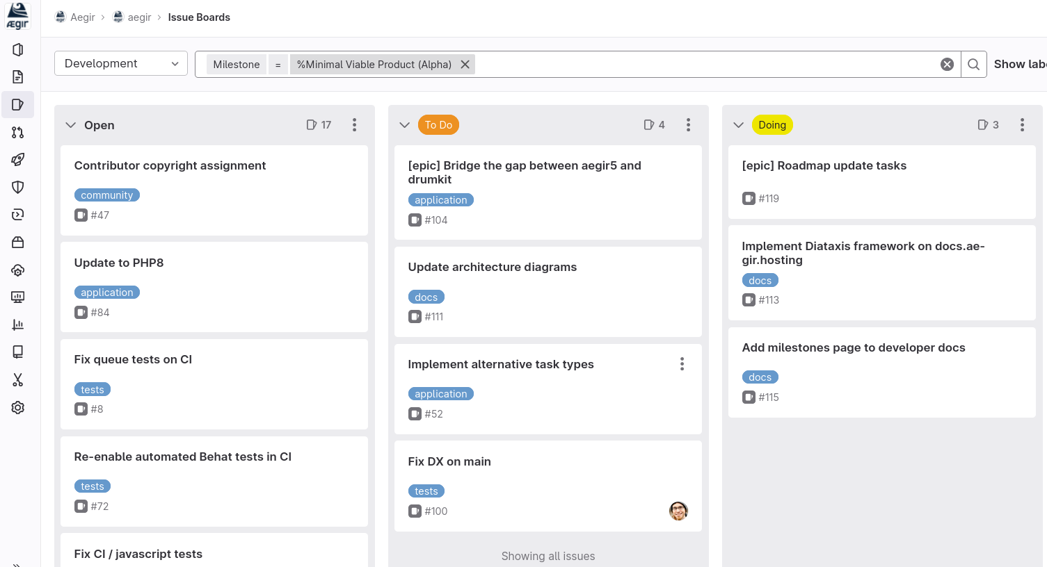Viewport: 1047px width, 567px height.
Task: Collapse the To Do list
Action: point(404,125)
